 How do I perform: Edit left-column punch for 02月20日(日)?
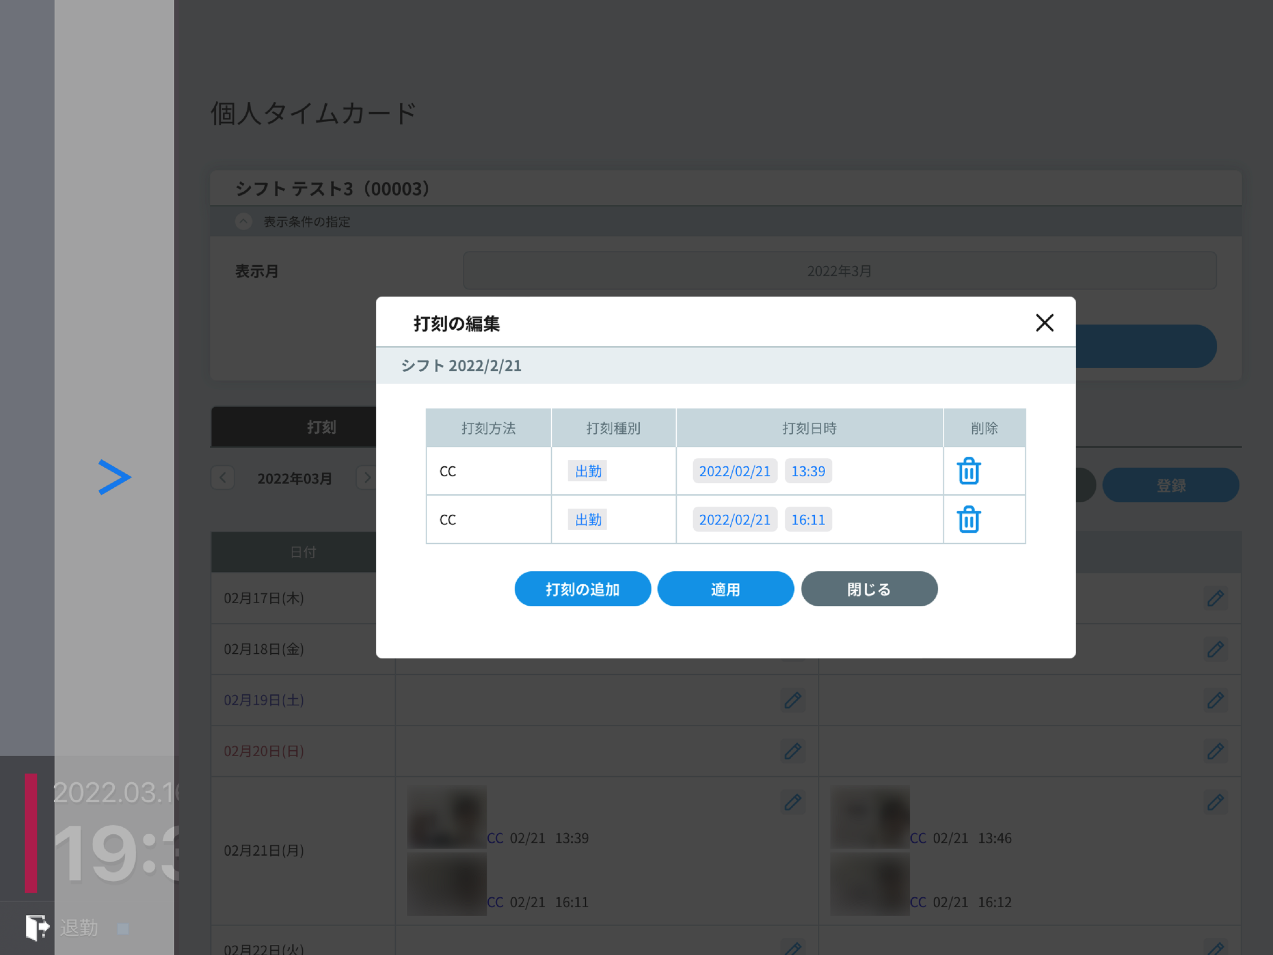[793, 750]
